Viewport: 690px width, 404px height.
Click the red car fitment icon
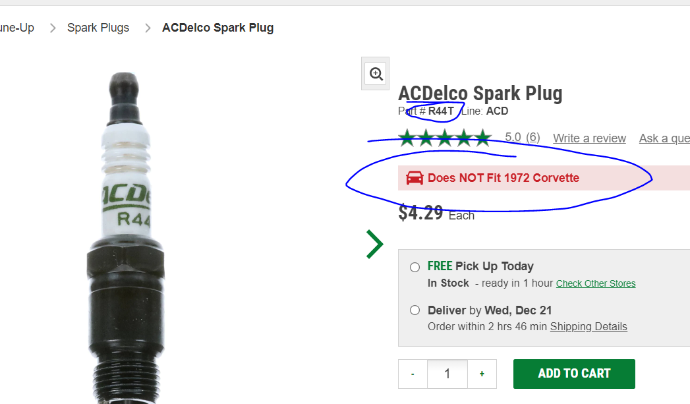[x=414, y=177]
